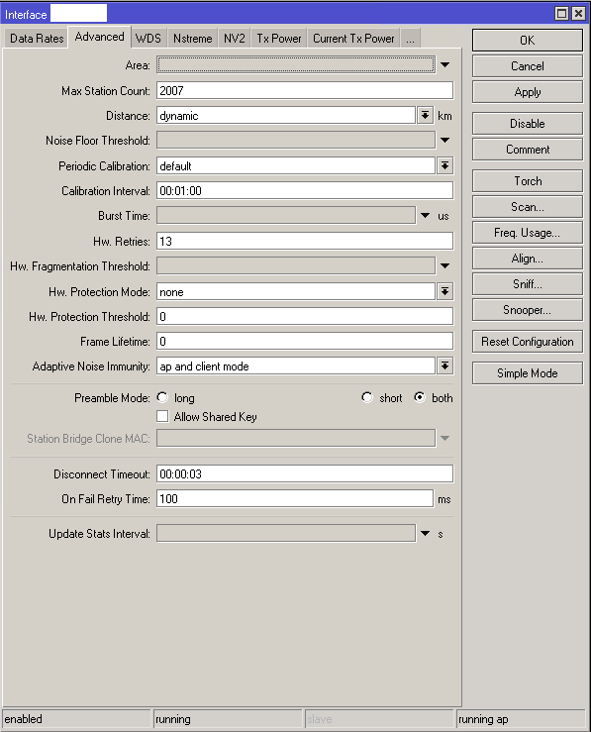Click the Disconnect Timeout field
This screenshot has height=732, width=591.
pyautogui.click(x=305, y=473)
